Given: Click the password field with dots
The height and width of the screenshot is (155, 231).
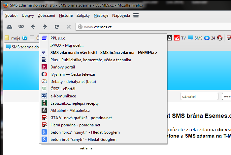Looking at the screenshot, I should click(226, 96).
